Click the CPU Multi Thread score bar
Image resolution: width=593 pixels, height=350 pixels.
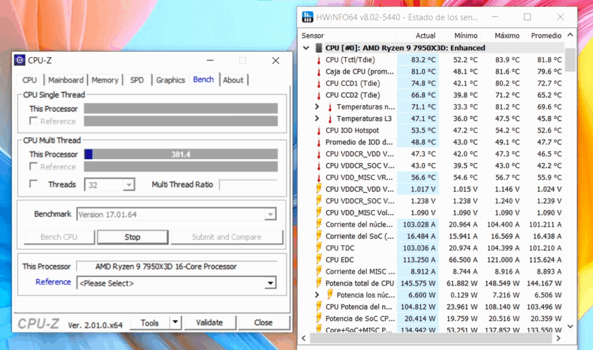pyautogui.click(x=181, y=154)
